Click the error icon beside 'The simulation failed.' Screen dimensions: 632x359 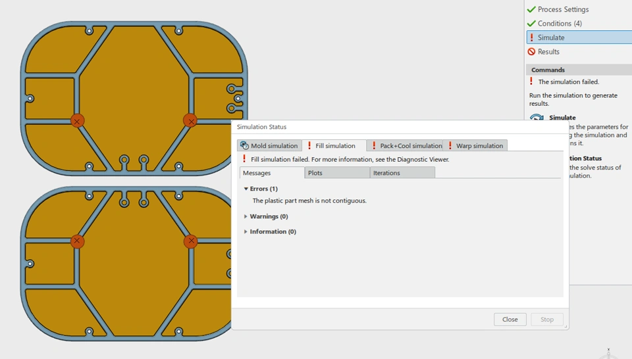[x=531, y=82]
